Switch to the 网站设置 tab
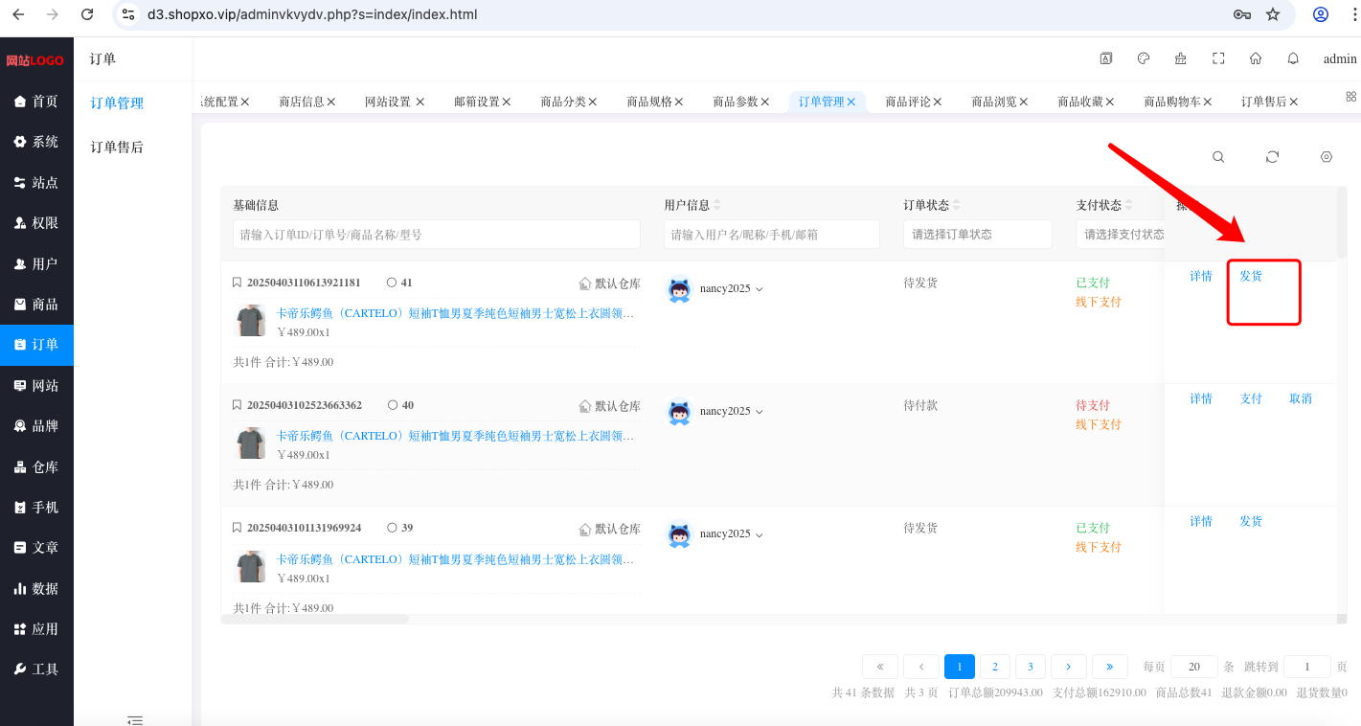The width and height of the screenshot is (1361, 726). (388, 102)
